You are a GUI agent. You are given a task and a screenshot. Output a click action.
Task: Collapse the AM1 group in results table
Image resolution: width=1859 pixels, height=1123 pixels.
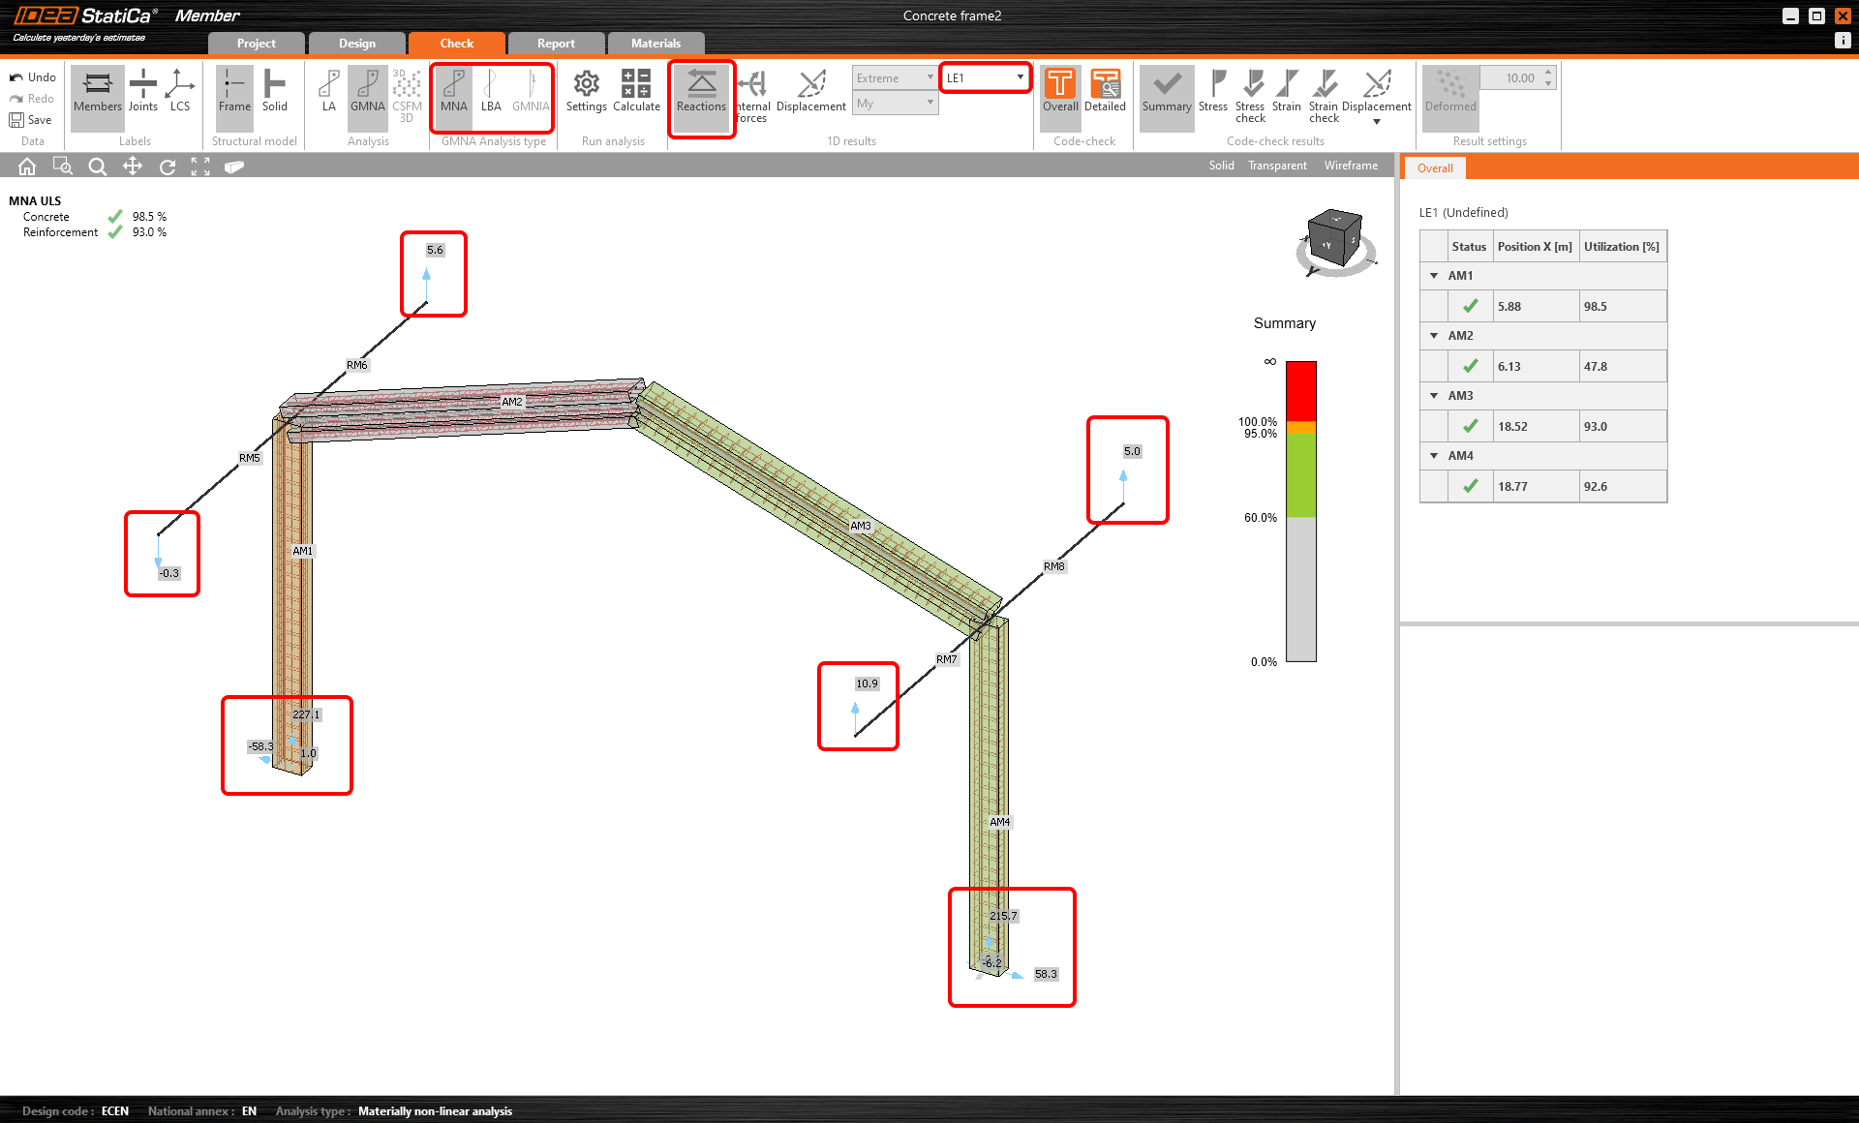pyautogui.click(x=1434, y=276)
